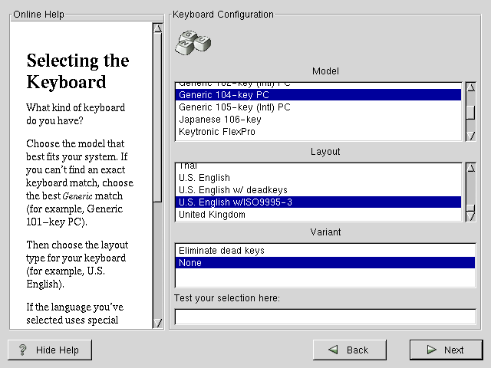This screenshot has height=368, width=491.
Task: Select Eliminate dead keys variant
Action: [x=222, y=251]
